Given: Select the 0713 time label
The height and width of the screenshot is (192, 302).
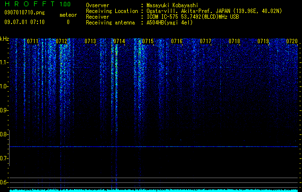Looking at the screenshot, I should [90, 41].
